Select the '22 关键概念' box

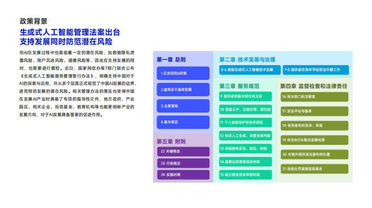tap(183, 151)
